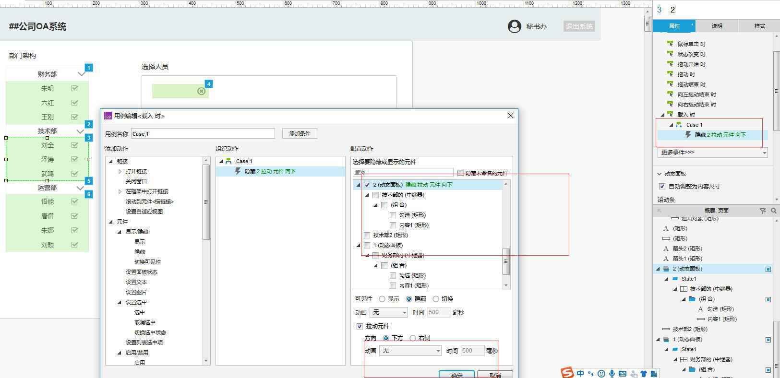Screen dimensions: 780x378
Task: Click the keyboard icon in the IME bar
Action: [x=623, y=374]
